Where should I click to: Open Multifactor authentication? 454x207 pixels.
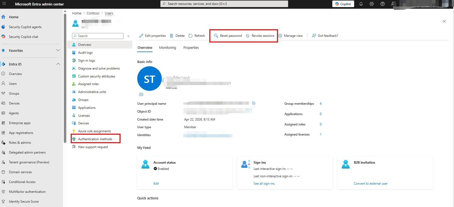tap(27, 192)
